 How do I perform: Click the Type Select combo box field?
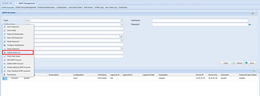point(73,20)
